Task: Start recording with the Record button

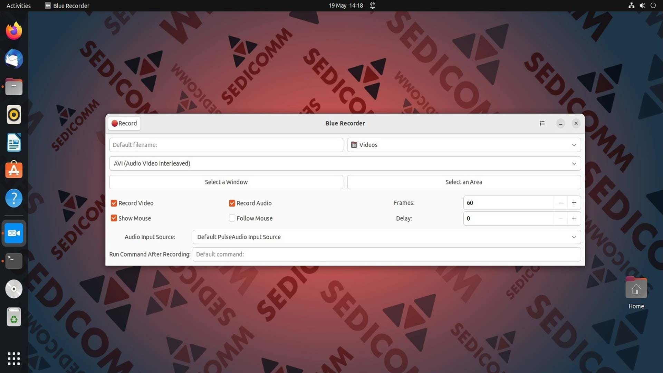Action: coord(124,123)
